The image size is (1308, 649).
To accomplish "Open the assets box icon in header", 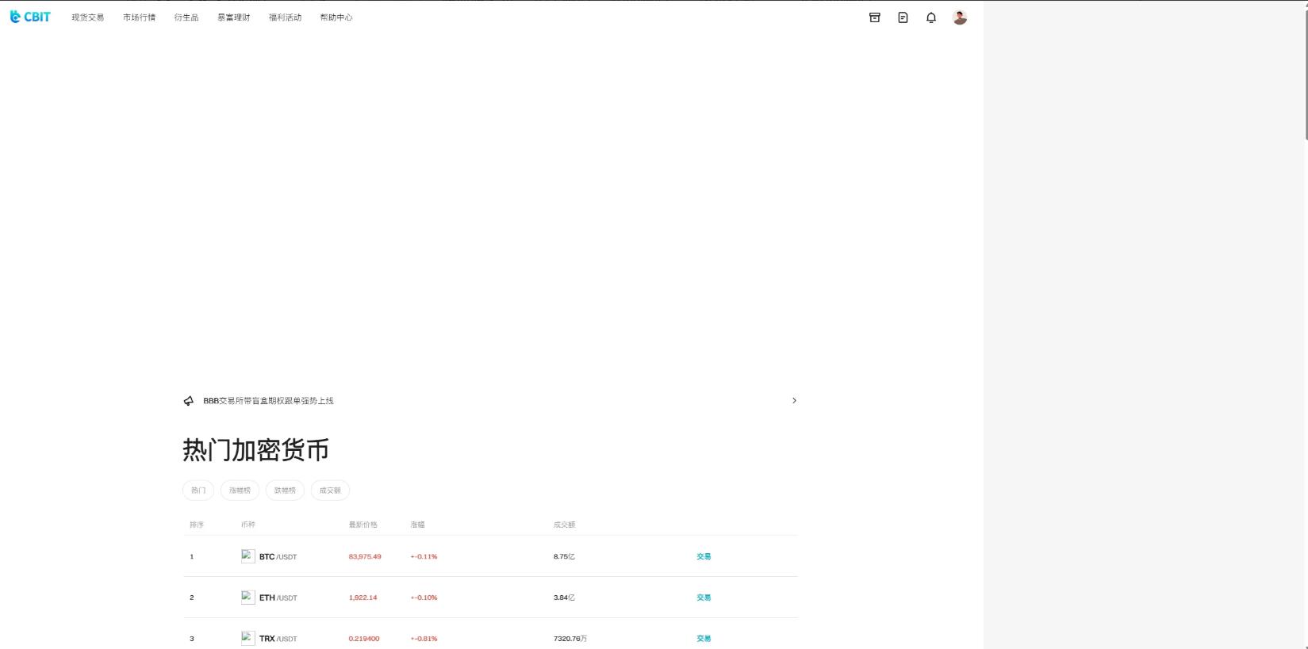I will 874,17.
